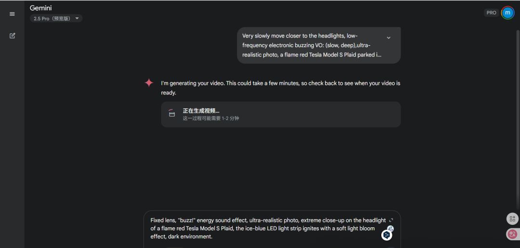
Task: Expand the truncated user prompt bubble
Action: pos(389,38)
